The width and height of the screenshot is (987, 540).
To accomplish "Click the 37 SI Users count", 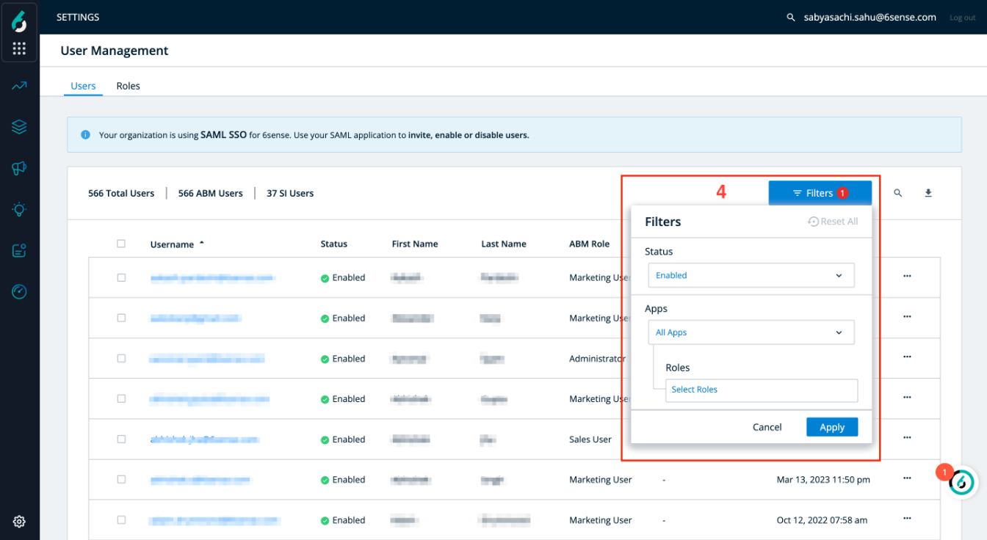I will click(x=290, y=193).
